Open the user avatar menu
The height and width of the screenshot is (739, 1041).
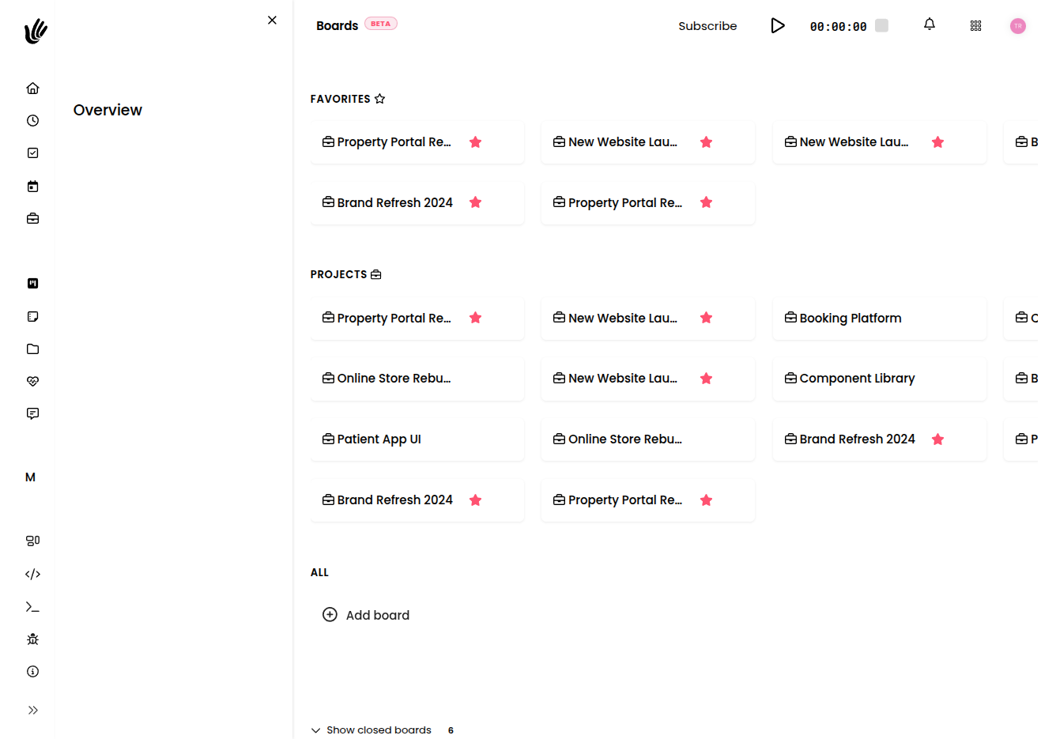coord(1018,26)
